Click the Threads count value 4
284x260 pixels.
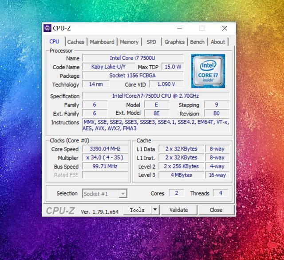(221, 193)
